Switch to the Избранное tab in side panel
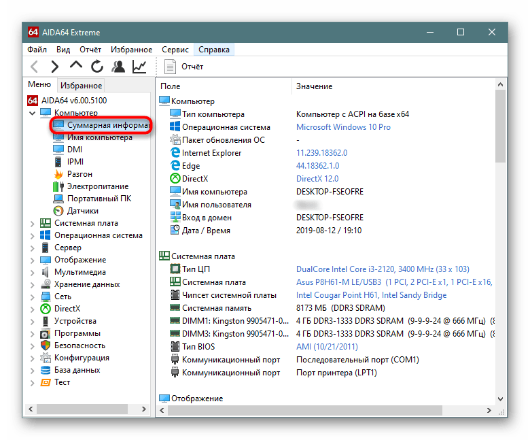 click(x=81, y=86)
